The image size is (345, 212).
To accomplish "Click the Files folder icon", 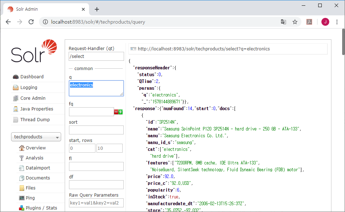I will [22, 188].
